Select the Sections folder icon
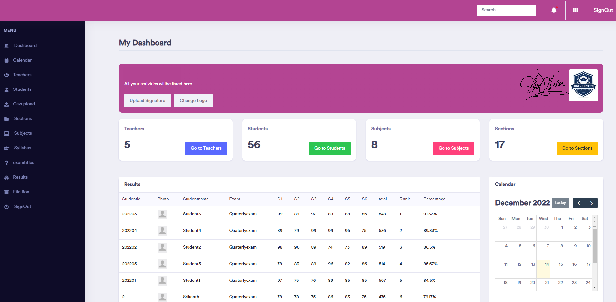 [x=7, y=118]
